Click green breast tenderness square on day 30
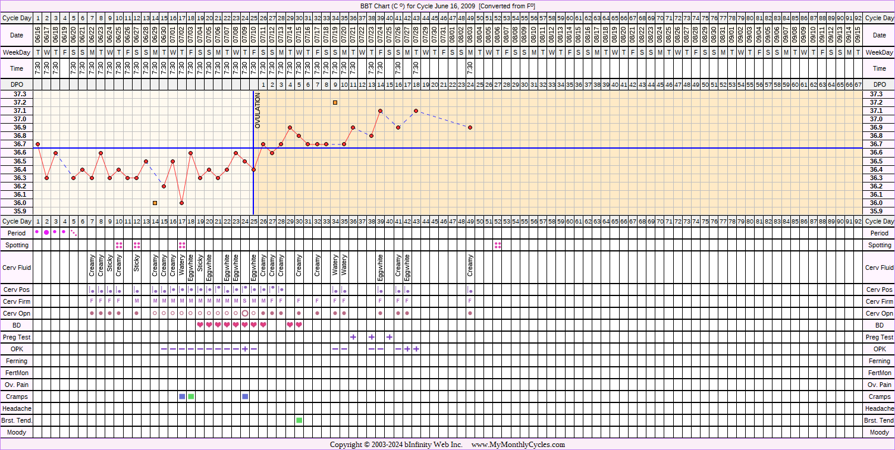The height and width of the screenshot is (450, 895). point(299,420)
